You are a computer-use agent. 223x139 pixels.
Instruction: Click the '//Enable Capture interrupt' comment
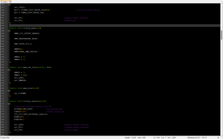(x=76, y=125)
